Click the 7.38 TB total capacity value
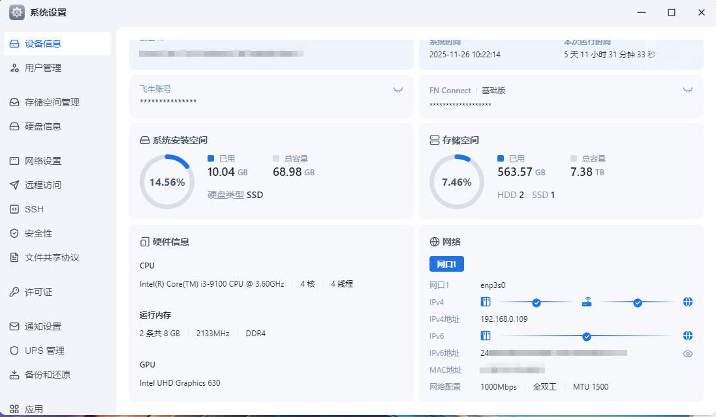 [x=587, y=172]
